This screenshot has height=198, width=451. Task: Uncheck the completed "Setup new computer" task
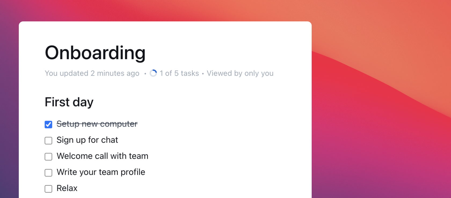[x=48, y=124]
